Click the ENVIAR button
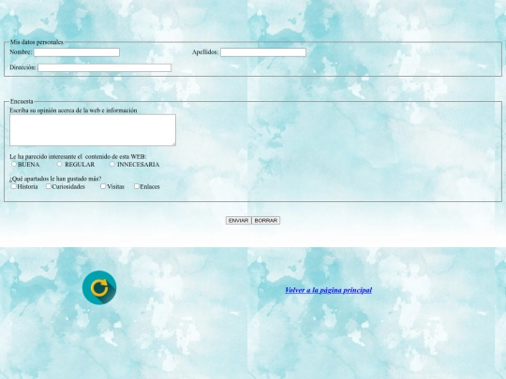This screenshot has height=379, width=506. click(239, 221)
